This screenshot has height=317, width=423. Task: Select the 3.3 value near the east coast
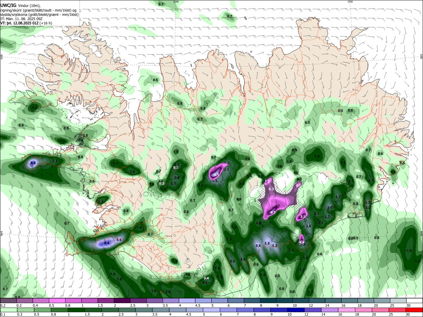pos(367,202)
